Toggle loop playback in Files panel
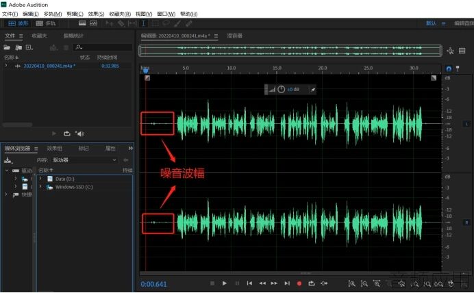Image resolution: width=474 pixels, height=293 pixels. point(67,133)
